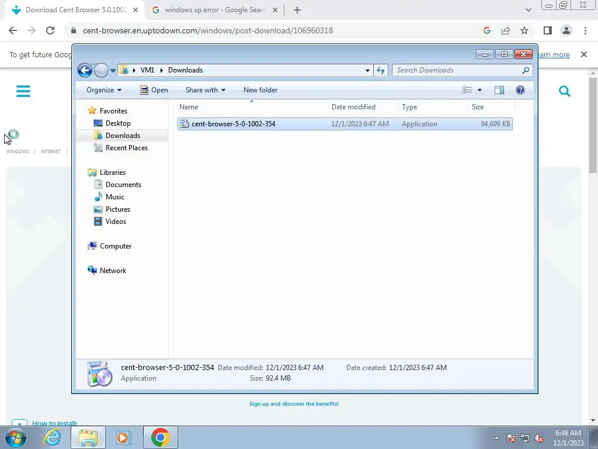Open the Organize menu
Screen dimensions: 598x449
click(104, 90)
